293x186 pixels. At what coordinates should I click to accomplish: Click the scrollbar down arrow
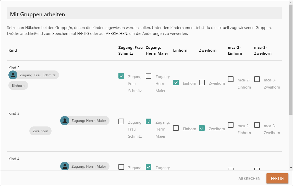(x=291, y=168)
